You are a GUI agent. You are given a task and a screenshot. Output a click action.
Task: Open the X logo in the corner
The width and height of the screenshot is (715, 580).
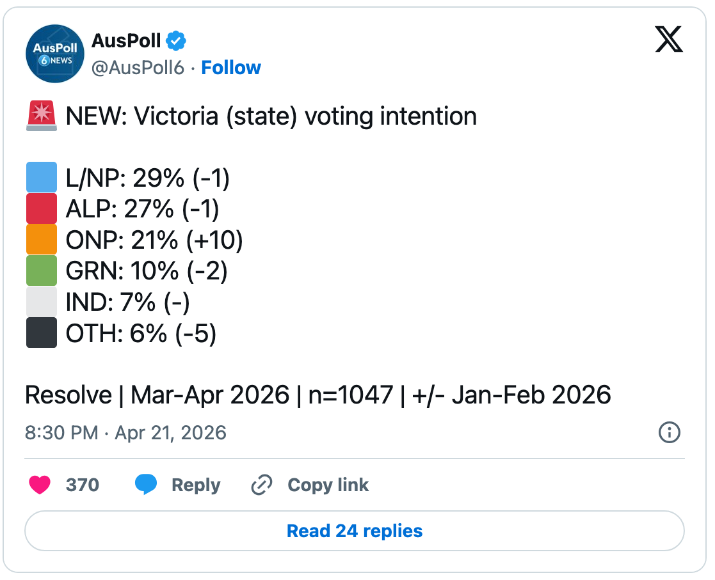click(x=669, y=41)
